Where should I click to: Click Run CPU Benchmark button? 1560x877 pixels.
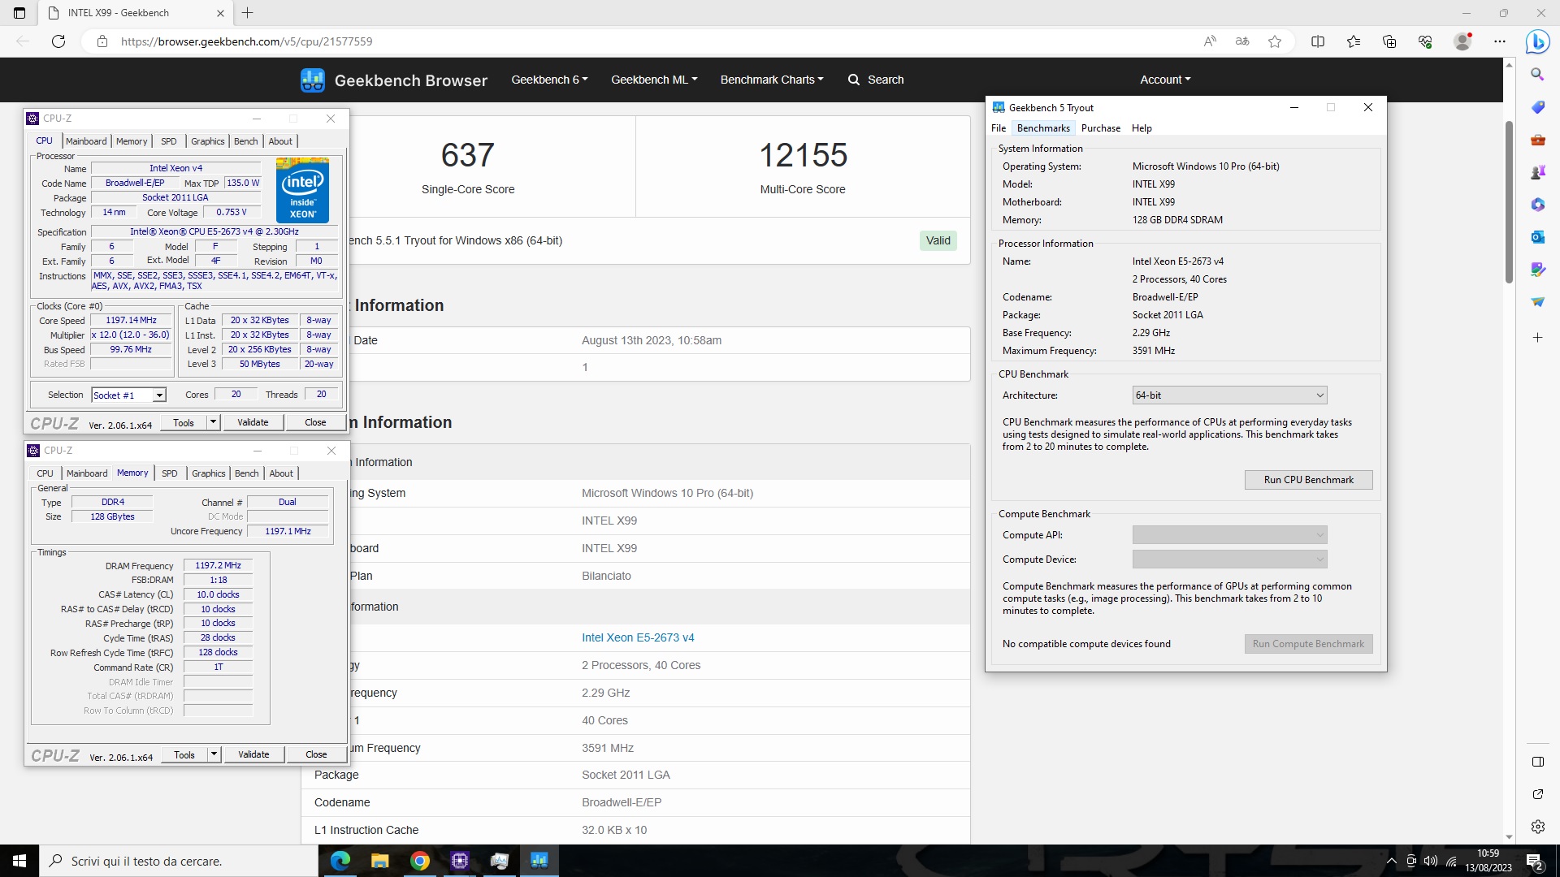1309,480
